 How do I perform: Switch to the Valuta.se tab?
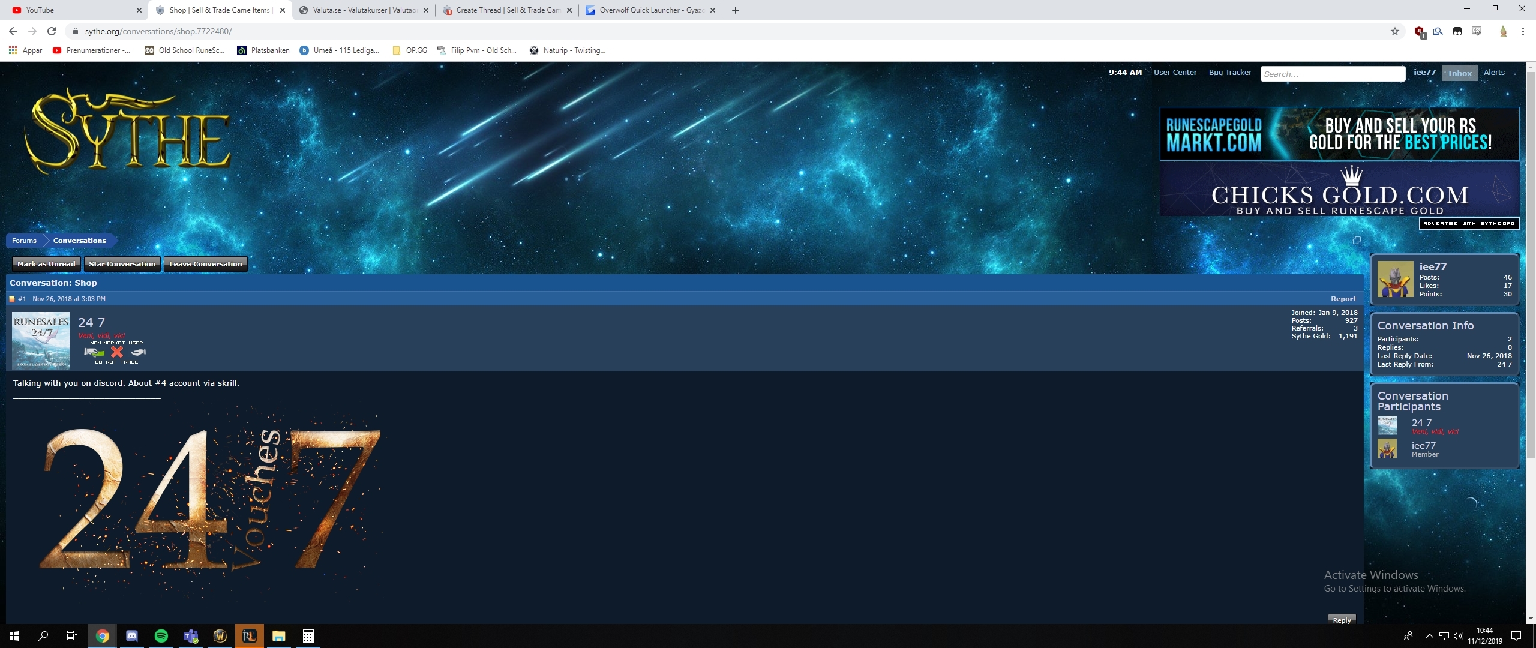click(x=363, y=10)
